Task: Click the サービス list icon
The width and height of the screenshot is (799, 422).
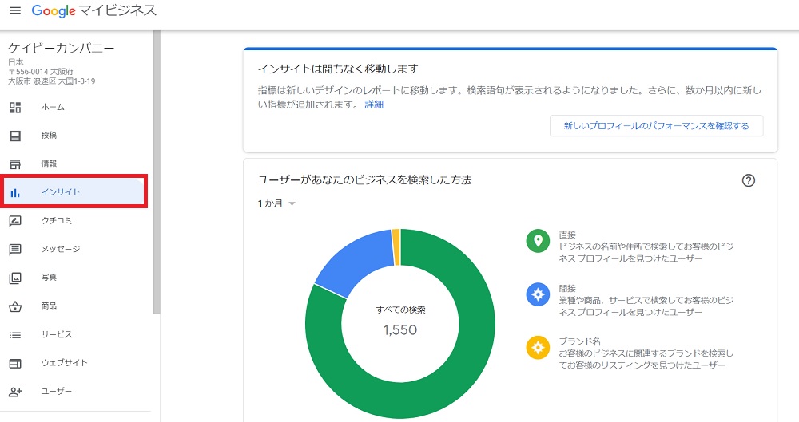Action: point(15,335)
